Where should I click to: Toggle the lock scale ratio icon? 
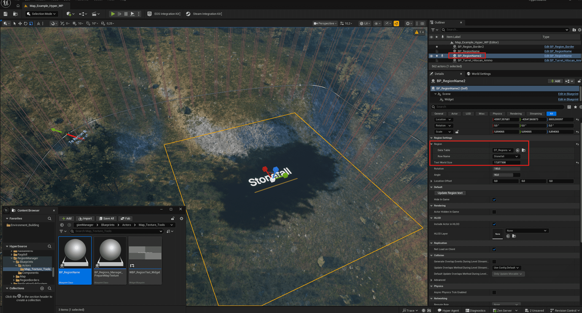click(457, 132)
